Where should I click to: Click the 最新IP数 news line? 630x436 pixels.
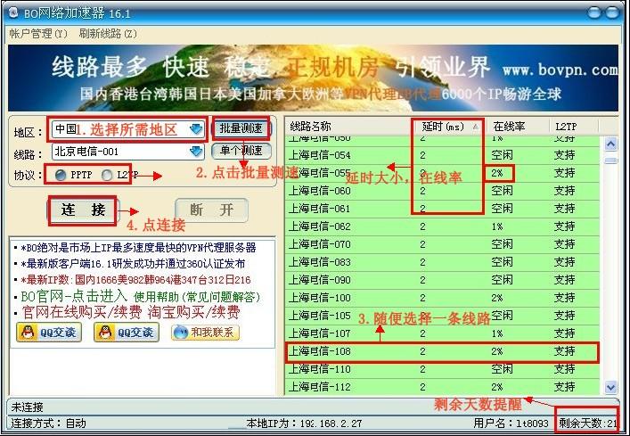[x=135, y=280]
